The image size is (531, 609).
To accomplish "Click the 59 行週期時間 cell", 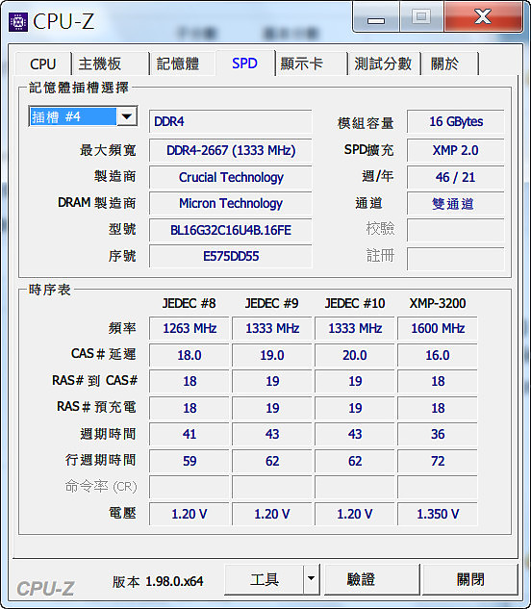I will click(x=190, y=461).
